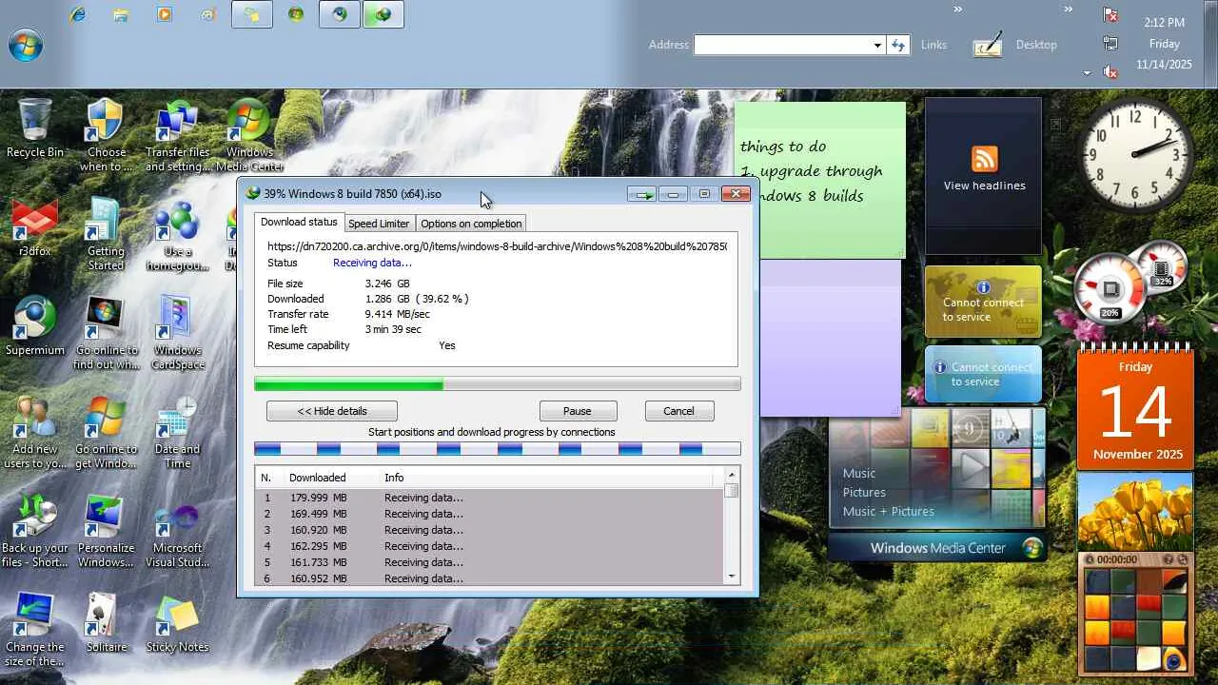Select the Supermium browser desktop icon
1218x685 pixels.
tap(35, 326)
